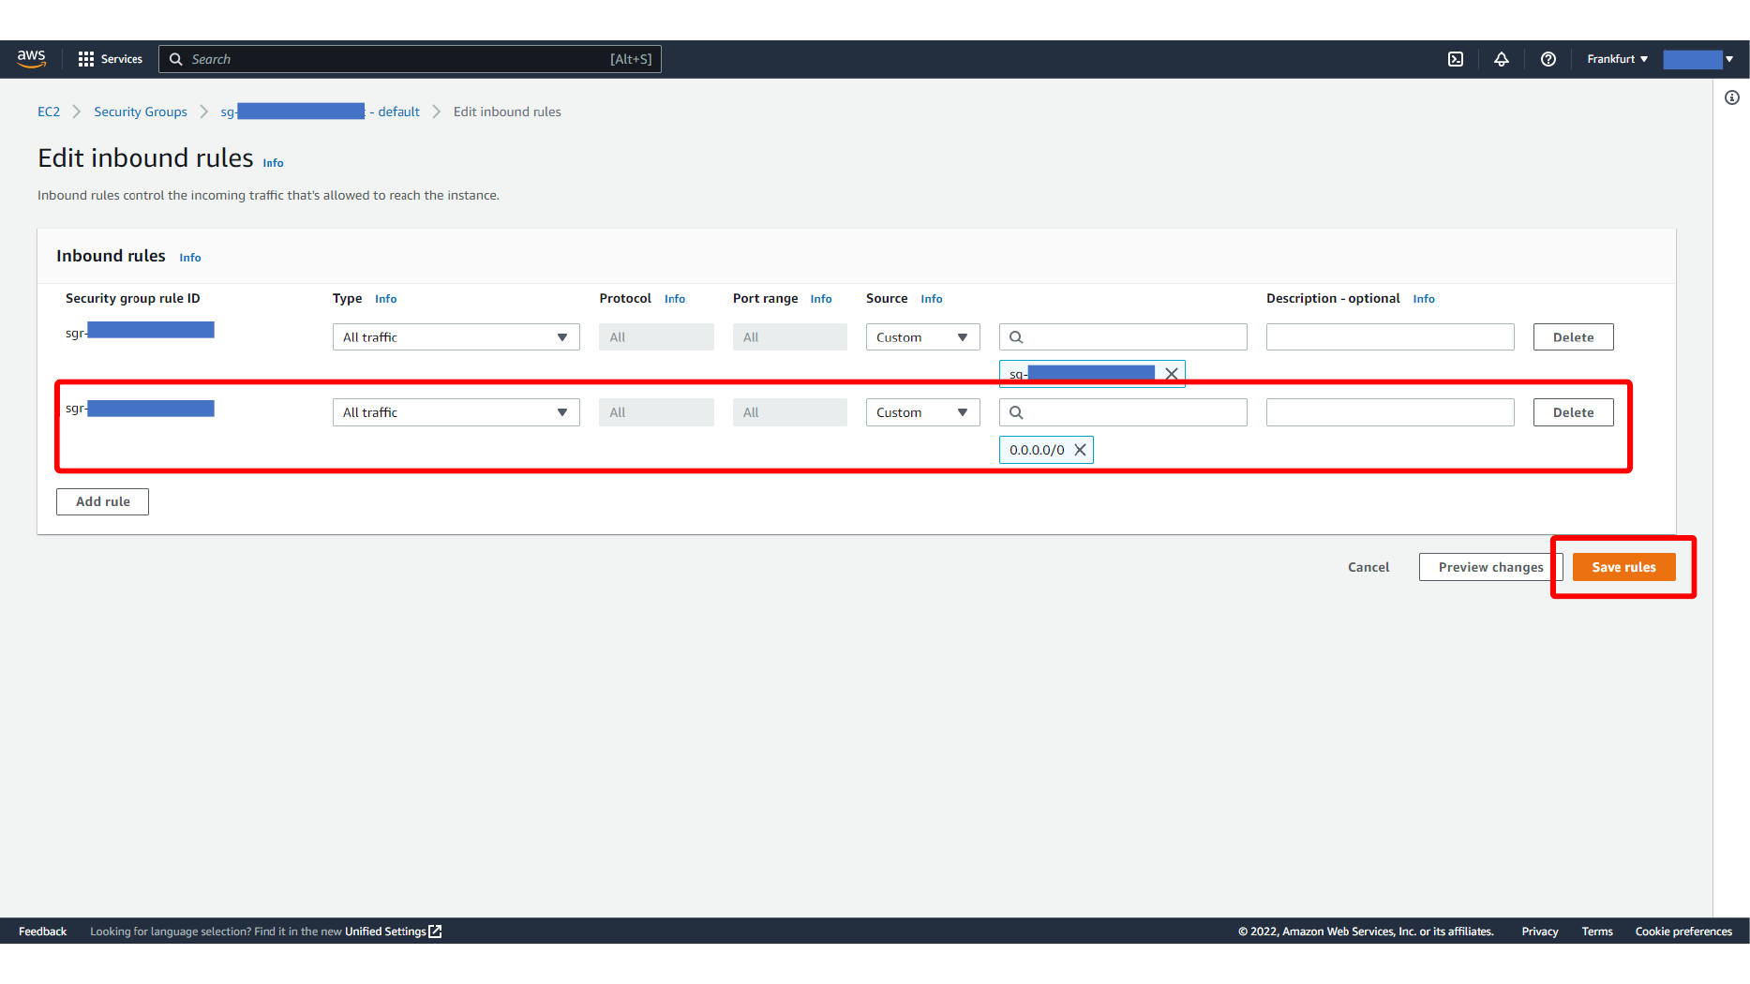Open the account menu dropdown
This screenshot has width=1750, height=984.
click(x=1698, y=59)
